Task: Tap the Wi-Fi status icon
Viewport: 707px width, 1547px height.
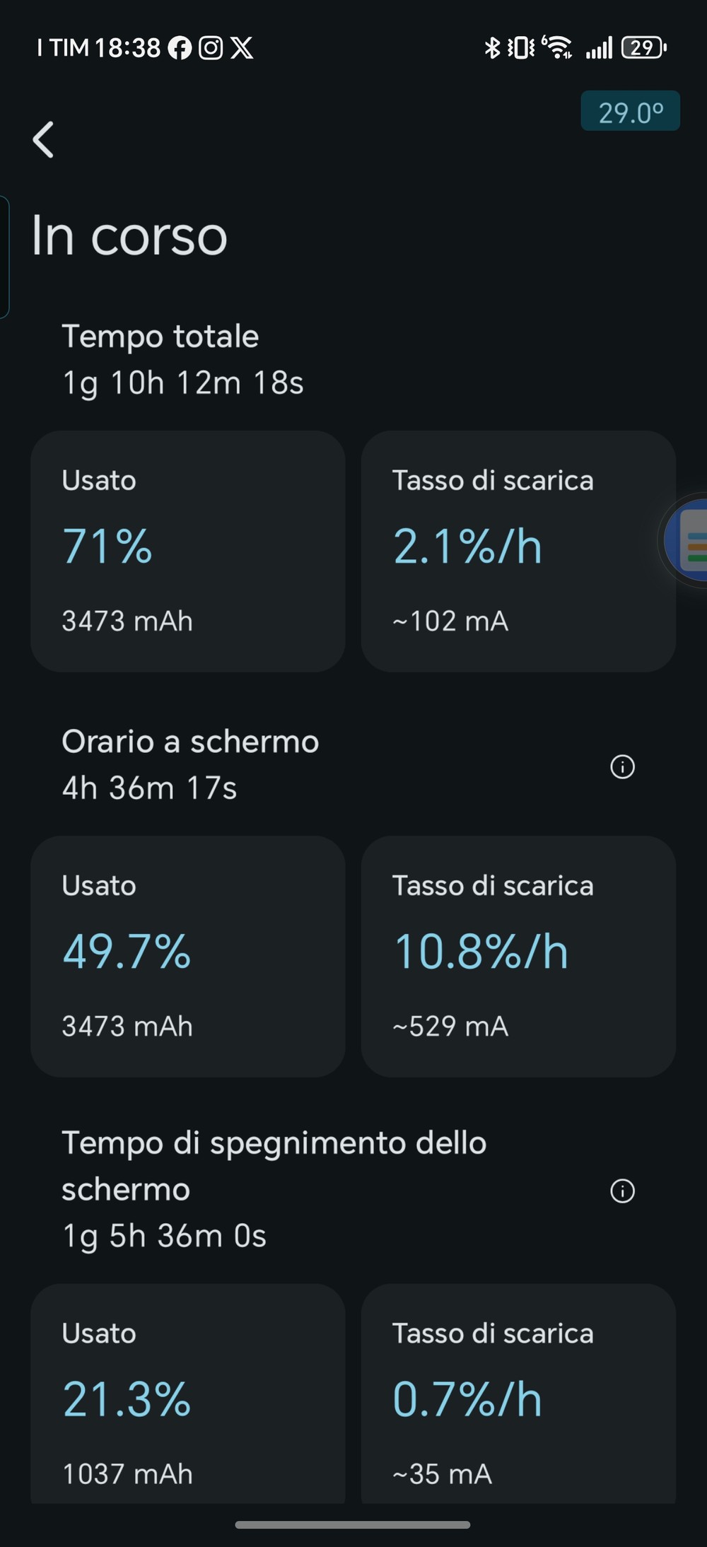Action: pos(558,48)
